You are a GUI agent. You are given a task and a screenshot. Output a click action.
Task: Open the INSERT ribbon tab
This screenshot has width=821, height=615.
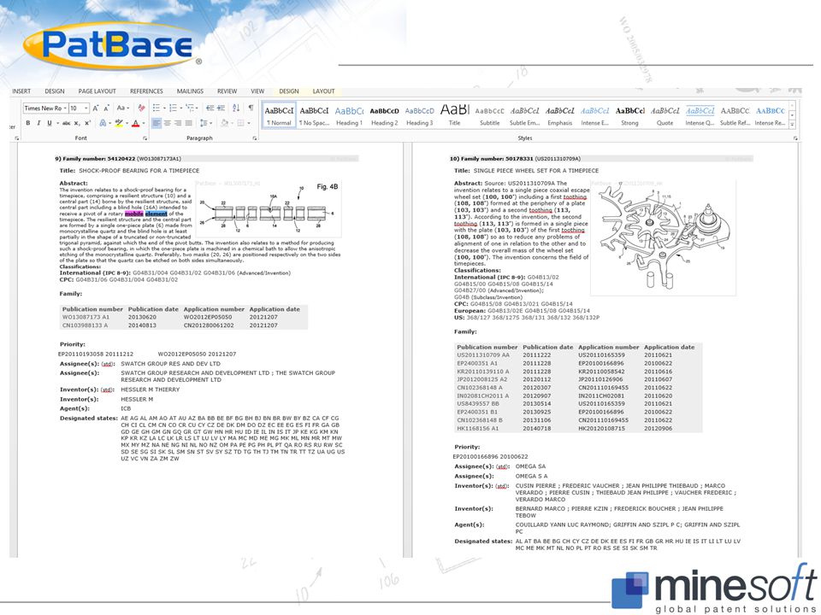(x=21, y=91)
